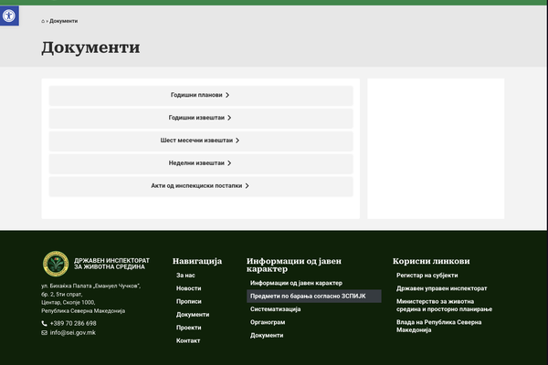The height and width of the screenshot is (365, 548).
Task: Expand the Акти од инспекциски постапки chevron
Action: 248,186
